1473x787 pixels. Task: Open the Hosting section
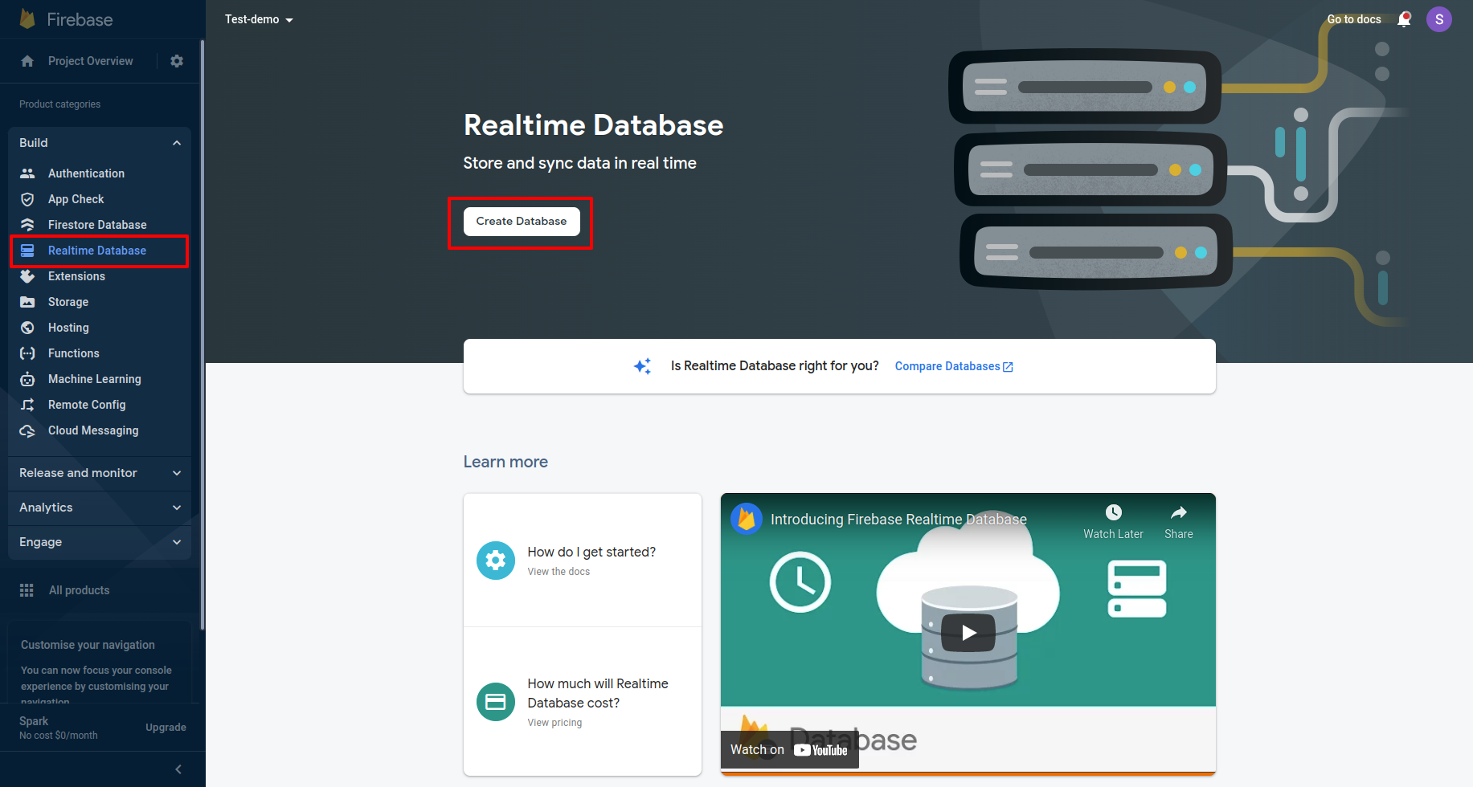point(68,327)
